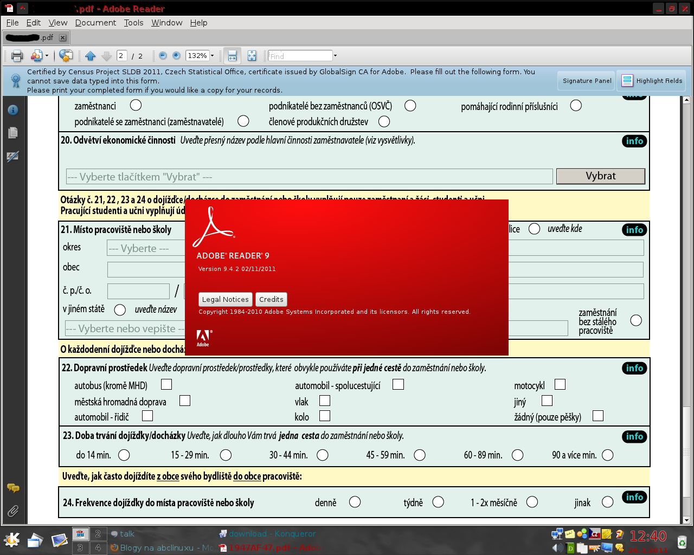Click the Legal Notices button

(x=225, y=299)
